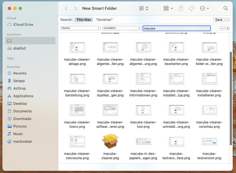This screenshot has width=236, height=173.
Task: Remove the Name rule with minus button
Action: pyautogui.click(x=222, y=28)
